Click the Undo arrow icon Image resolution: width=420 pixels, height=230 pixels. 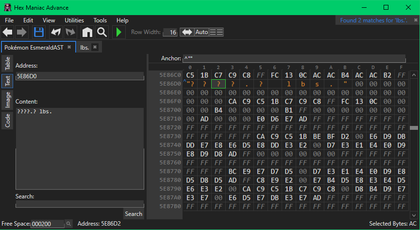click(x=56, y=33)
